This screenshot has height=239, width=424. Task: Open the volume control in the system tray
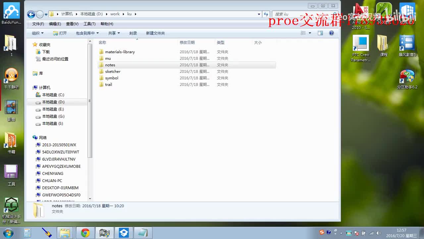point(378,233)
